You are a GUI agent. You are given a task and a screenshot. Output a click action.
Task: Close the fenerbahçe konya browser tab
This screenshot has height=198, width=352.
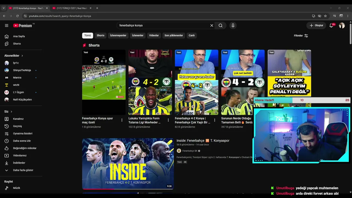(x=47, y=8)
